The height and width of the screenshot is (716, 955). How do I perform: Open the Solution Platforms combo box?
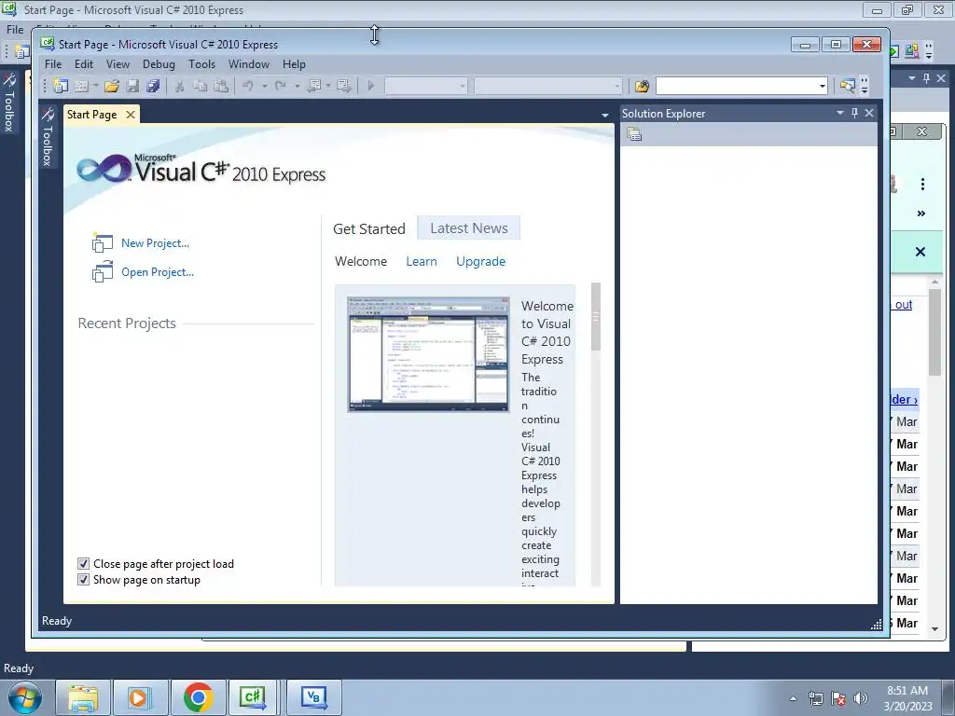point(548,86)
